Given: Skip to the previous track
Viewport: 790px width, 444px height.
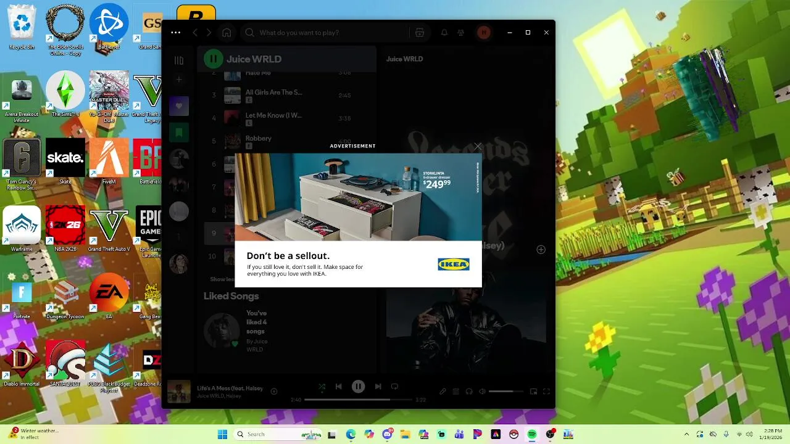Looking at the screenshot, I should coord(338,387).
